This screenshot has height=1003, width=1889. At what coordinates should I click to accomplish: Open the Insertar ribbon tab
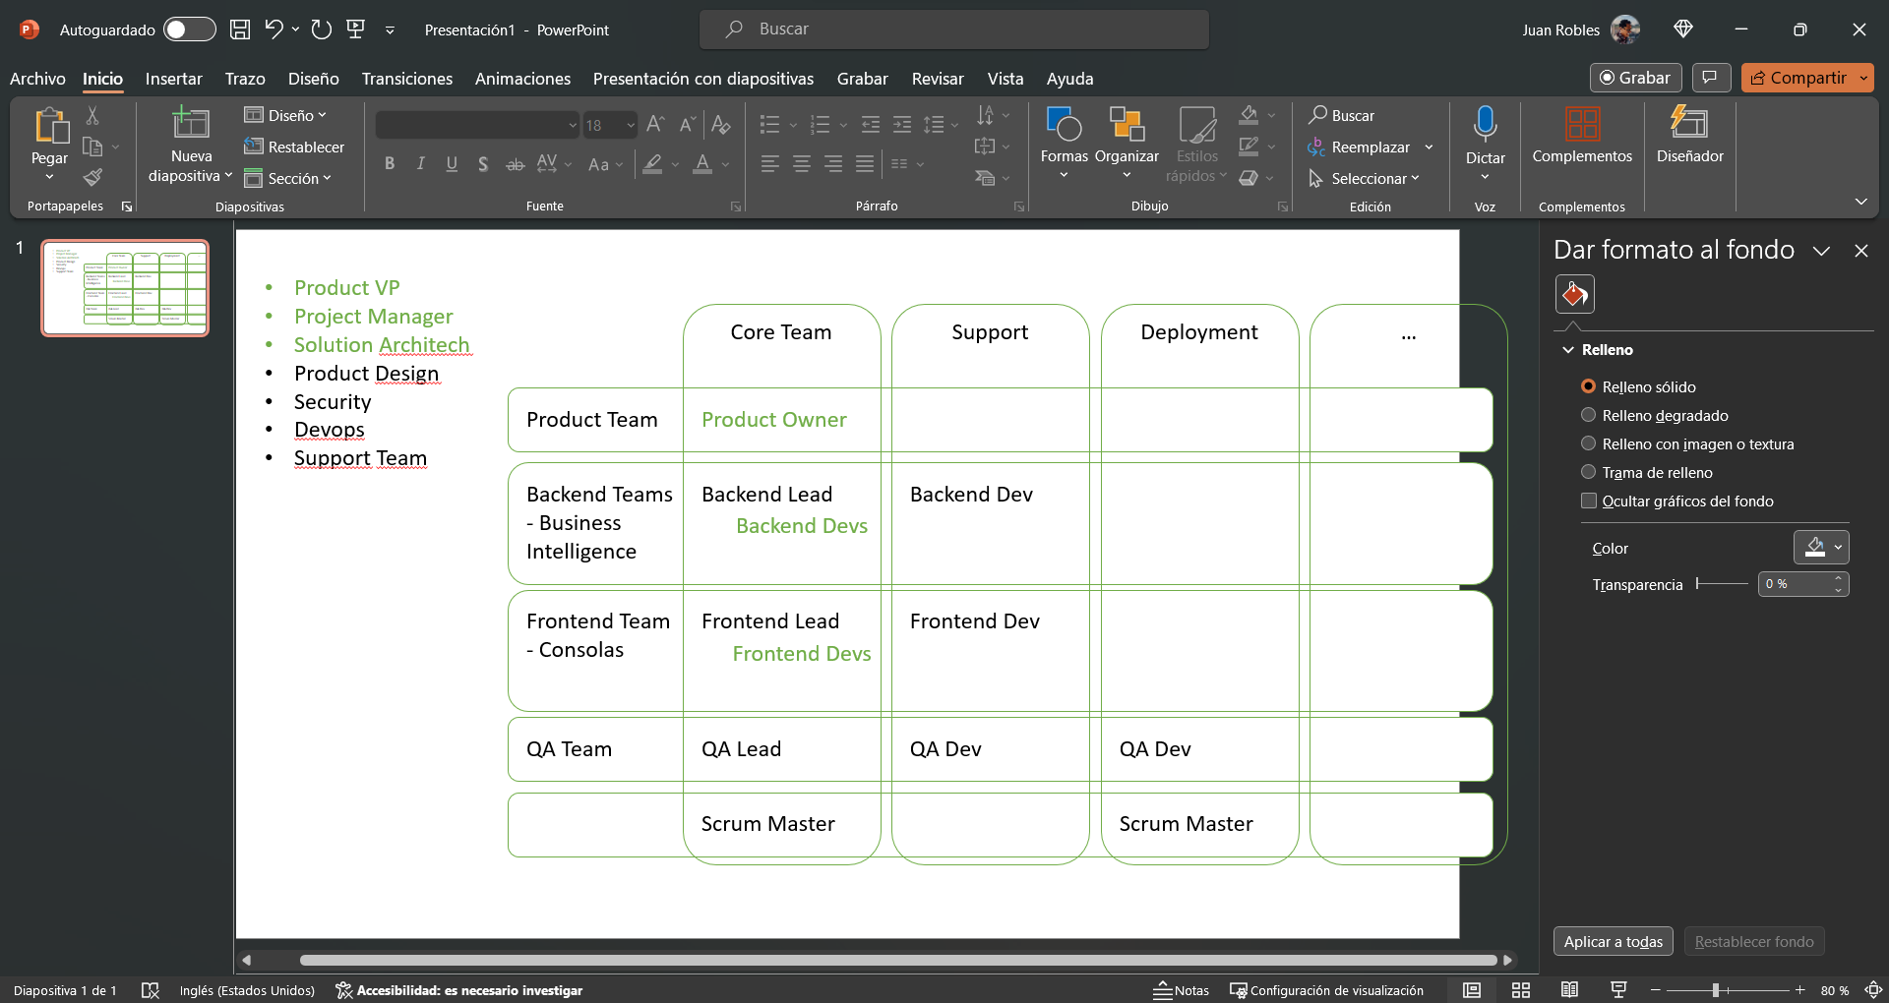pos(173,79)
